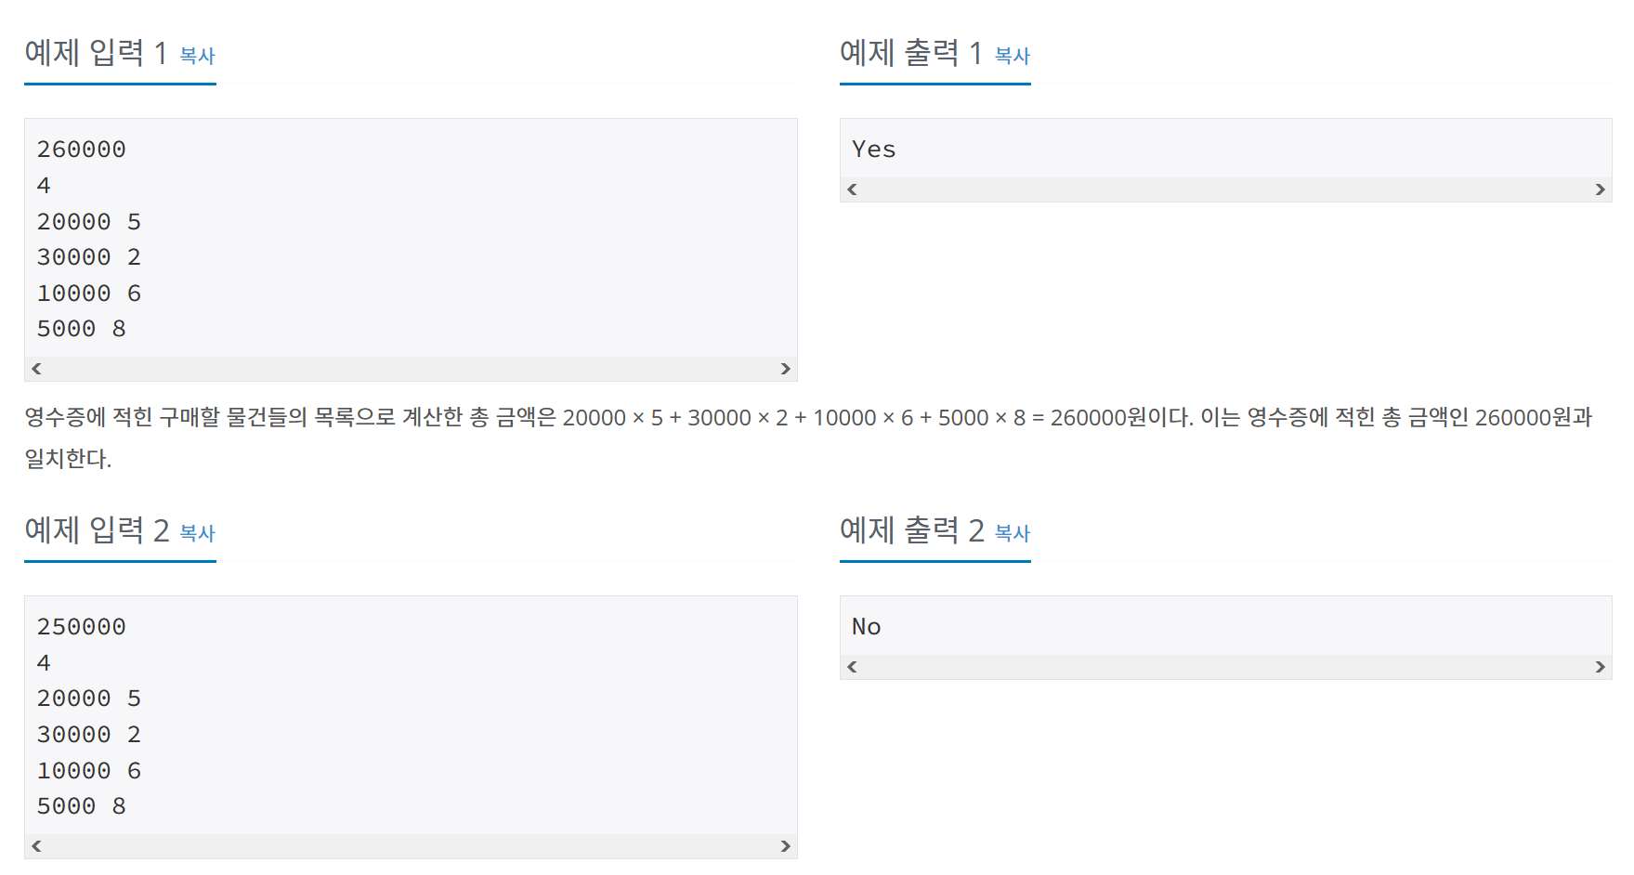Click right scroll arrow beside the Yes output

(x=1601, y=189)
